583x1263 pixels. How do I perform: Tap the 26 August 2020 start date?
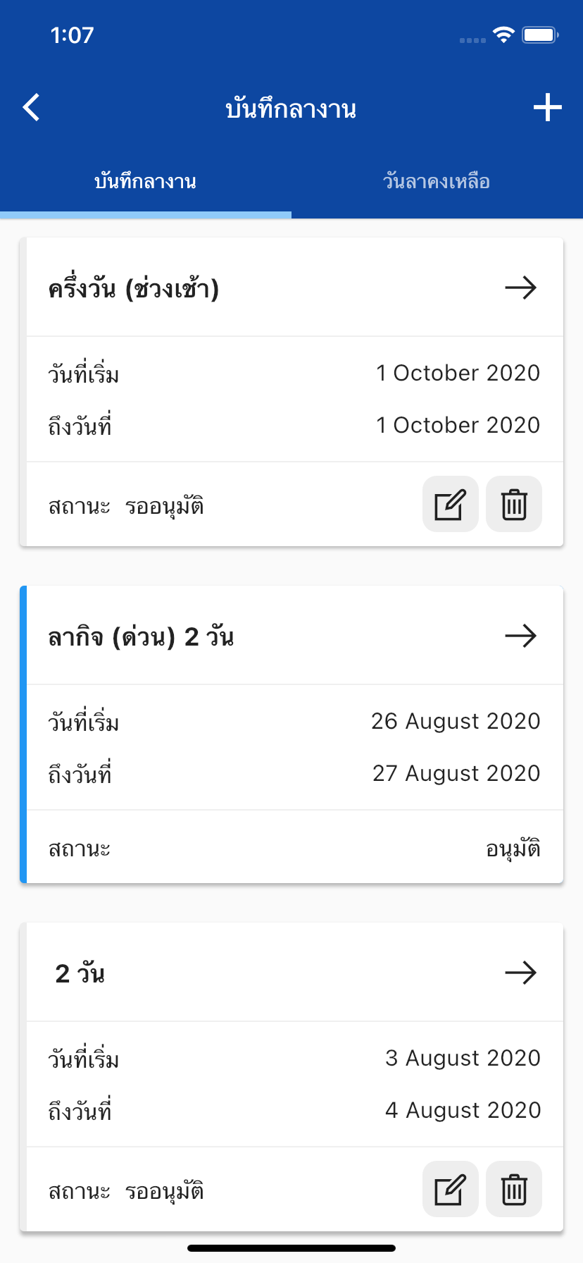click(456, 721)
